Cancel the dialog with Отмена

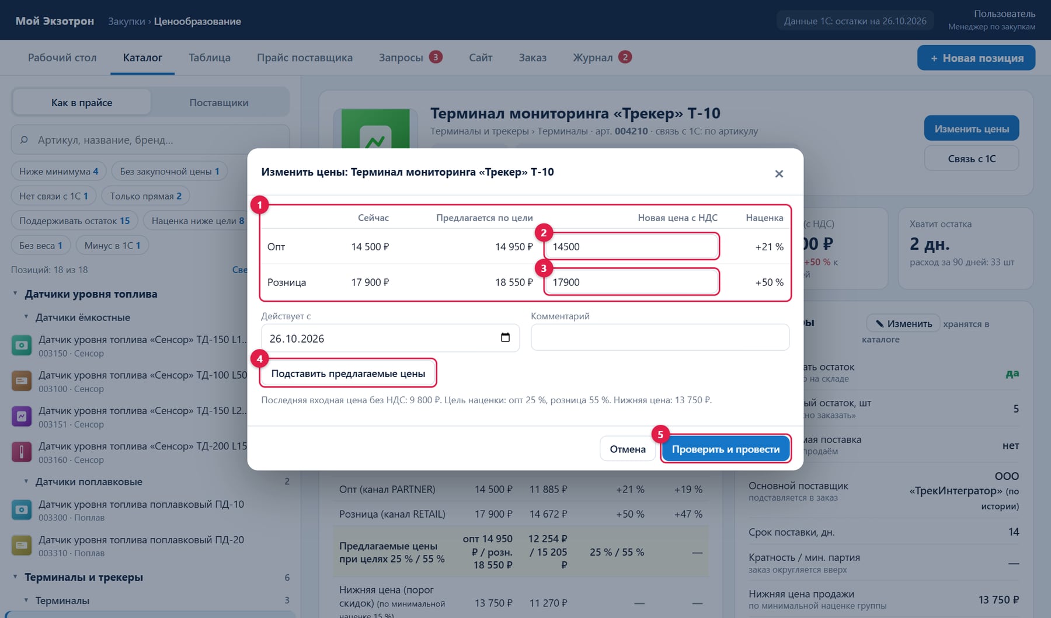click(628, 449)
